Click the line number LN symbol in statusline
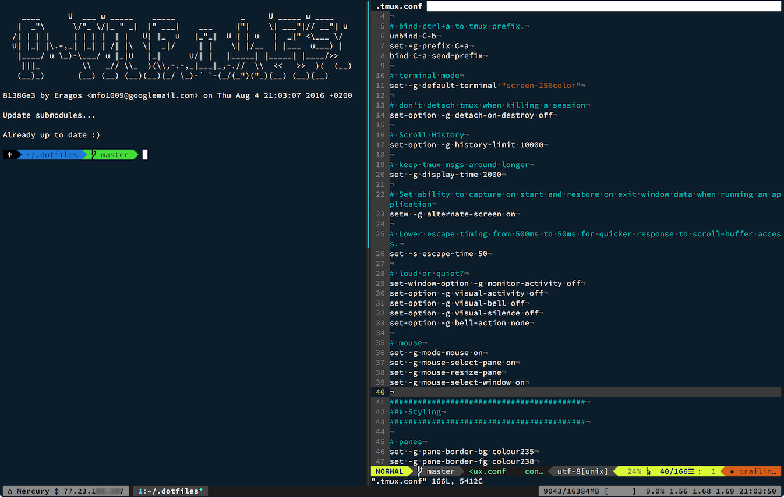Screen dimensions: 784x497 point(648,471)
